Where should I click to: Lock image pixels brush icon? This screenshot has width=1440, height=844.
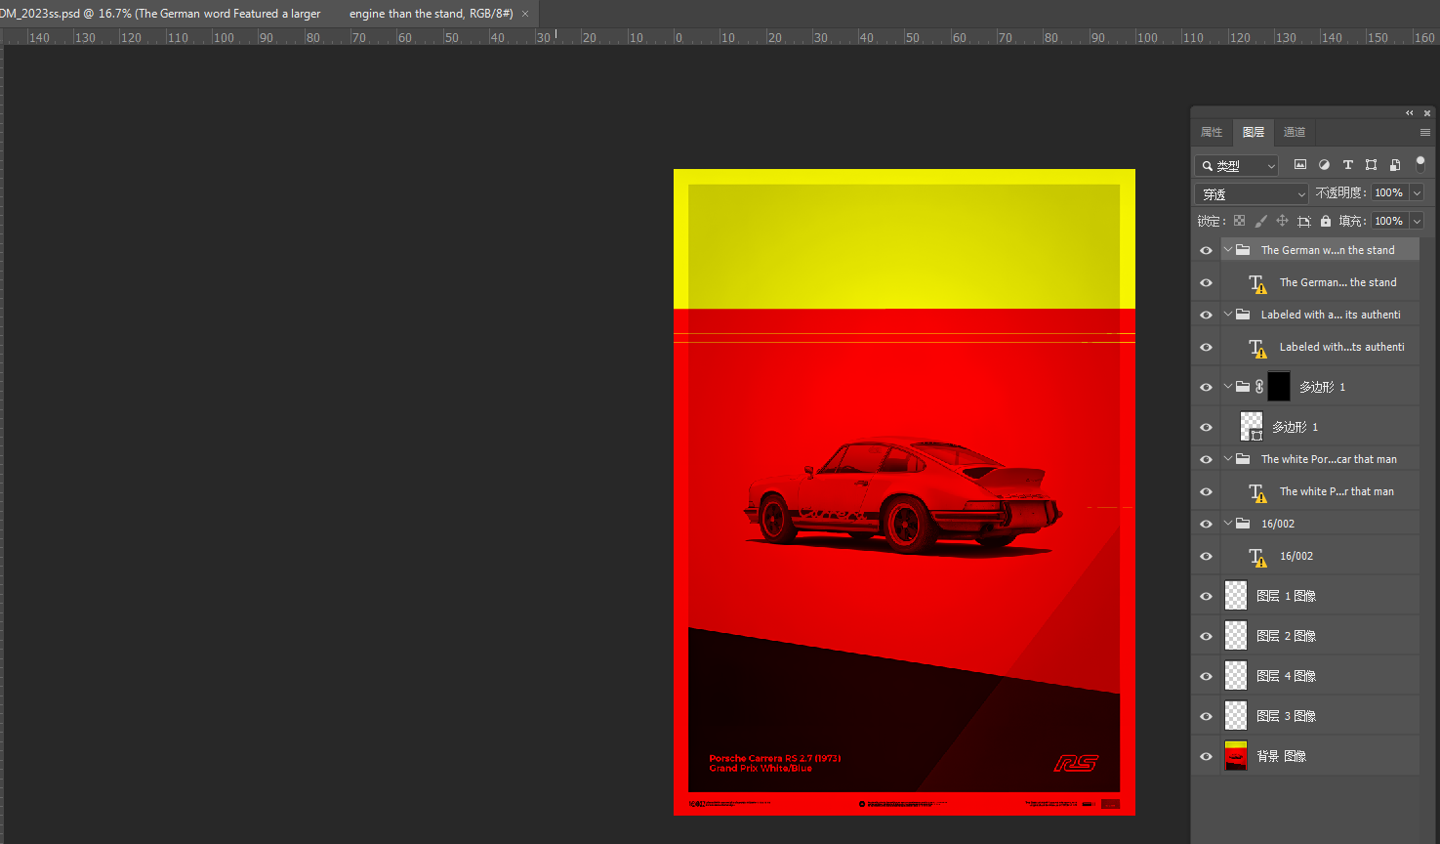(x=1261, y=221)
